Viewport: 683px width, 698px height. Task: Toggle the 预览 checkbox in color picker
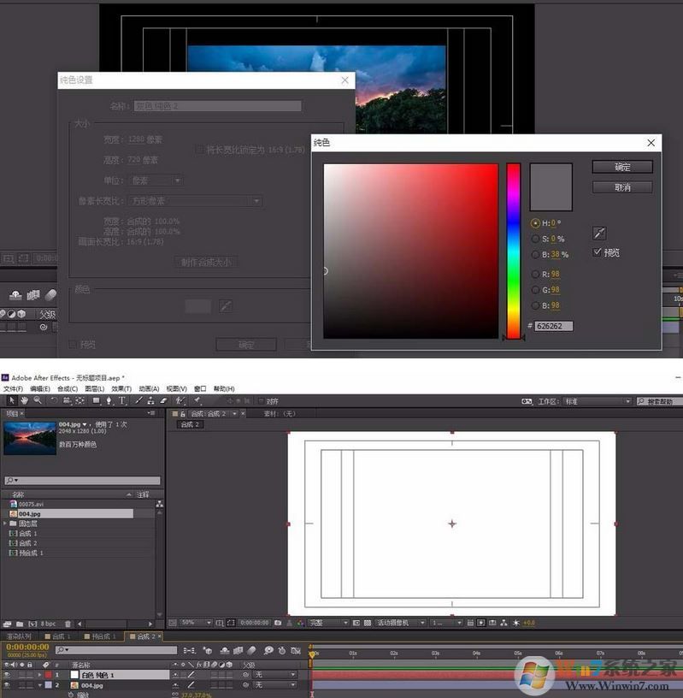(x=598, y=252)
